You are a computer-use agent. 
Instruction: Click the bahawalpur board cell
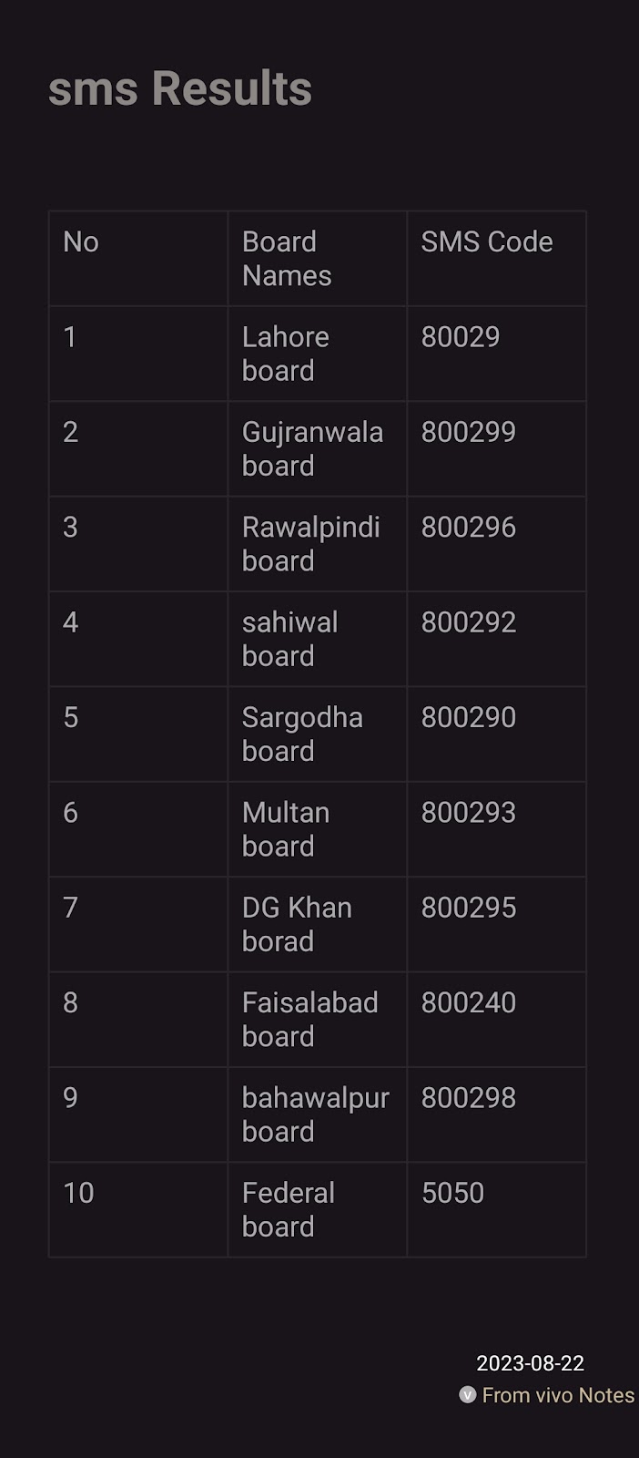317,1114
